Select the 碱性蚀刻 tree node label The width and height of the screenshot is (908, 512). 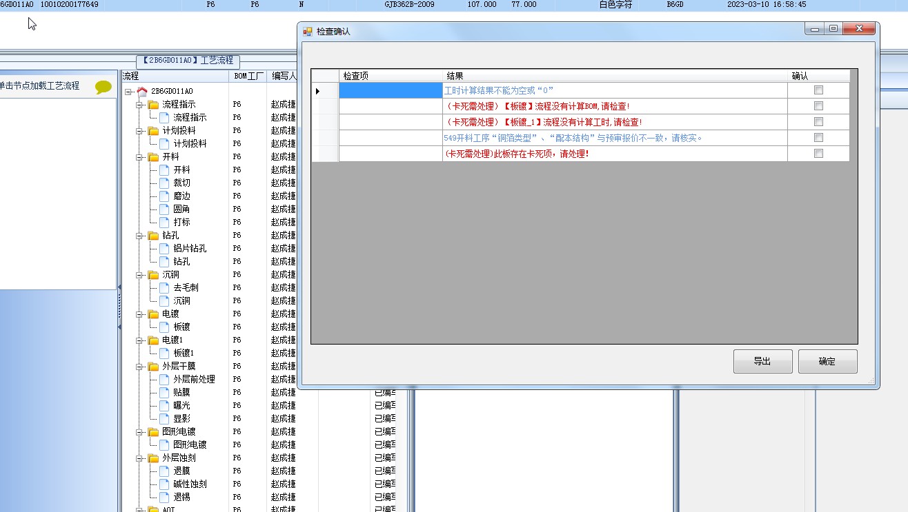tap(190, 484)
